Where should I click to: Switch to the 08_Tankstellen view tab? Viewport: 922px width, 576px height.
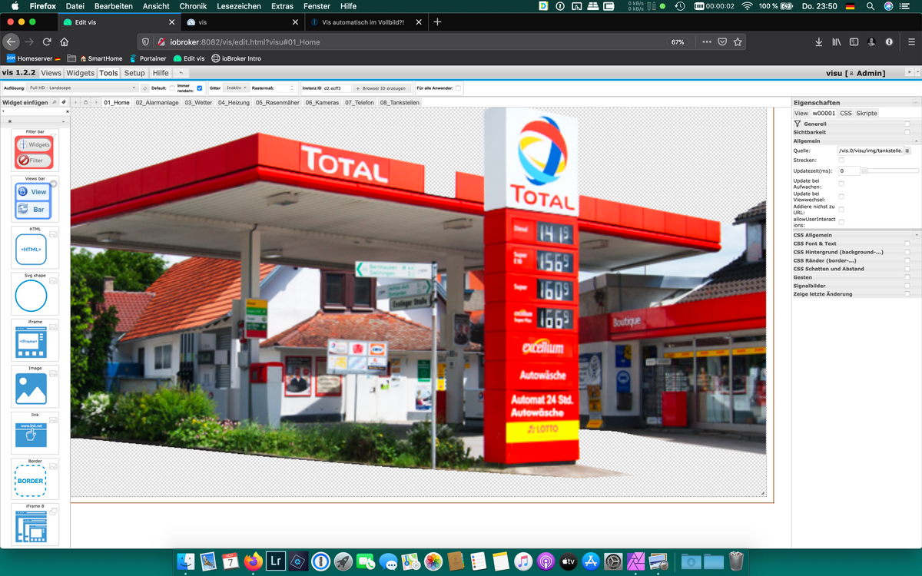tap(400, 102)
